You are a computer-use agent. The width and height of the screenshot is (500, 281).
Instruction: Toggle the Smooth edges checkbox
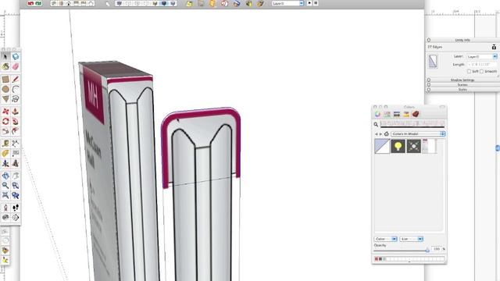(481, 71)
